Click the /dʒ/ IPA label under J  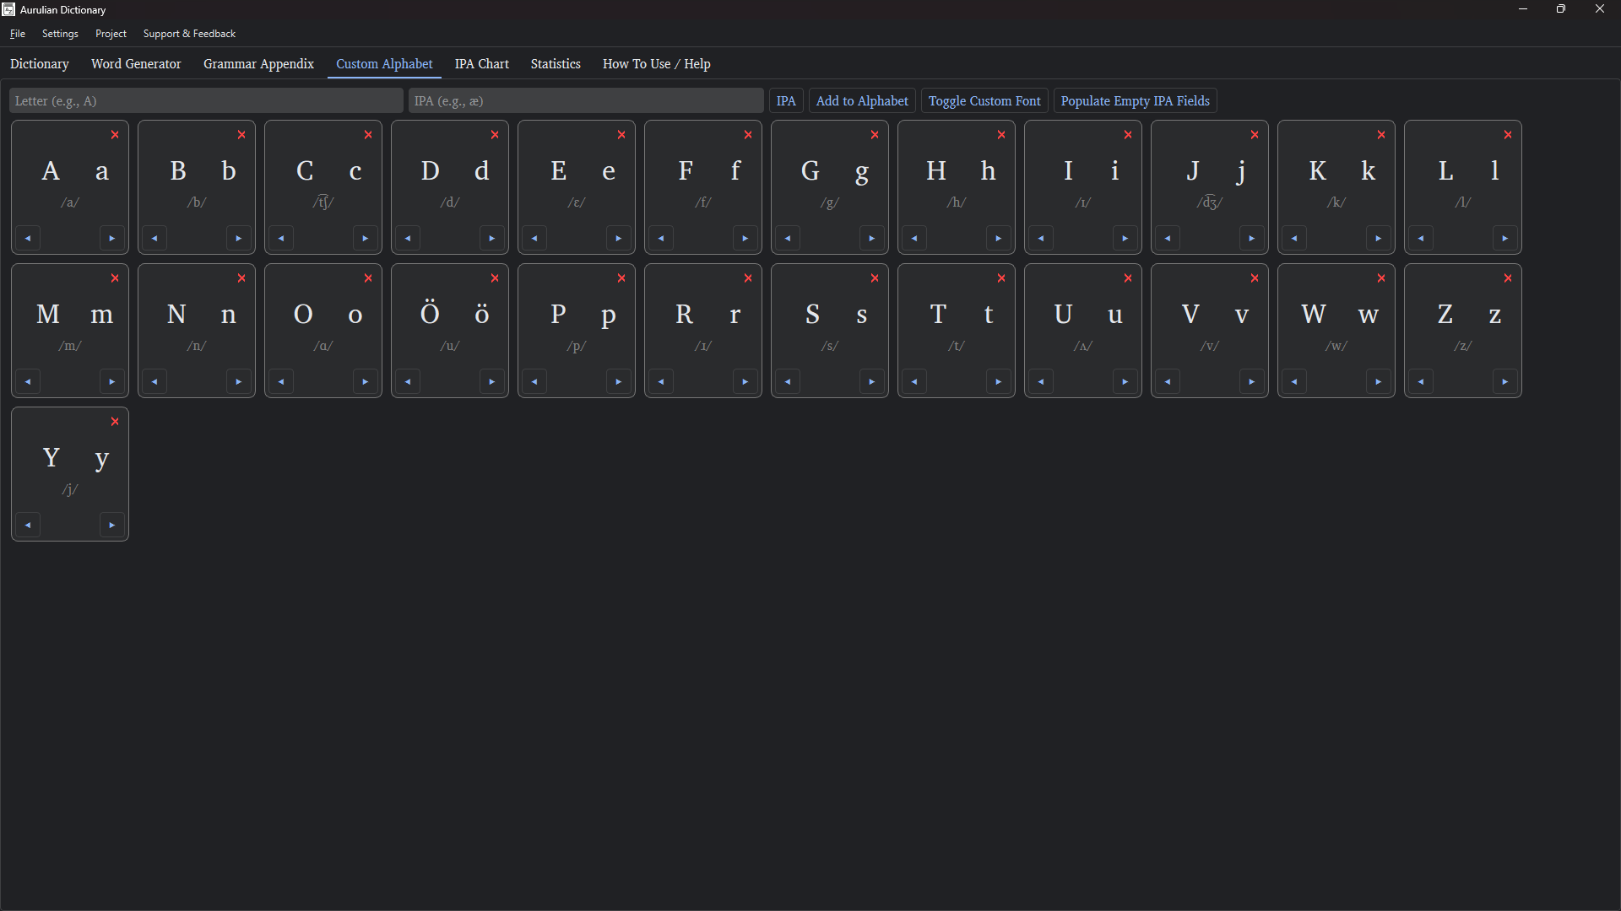coord(1210,202)
